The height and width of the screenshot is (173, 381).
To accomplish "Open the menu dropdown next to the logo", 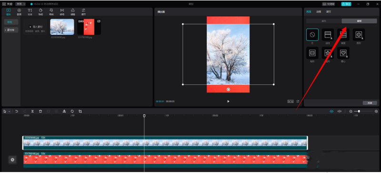I will click(20, 4).
